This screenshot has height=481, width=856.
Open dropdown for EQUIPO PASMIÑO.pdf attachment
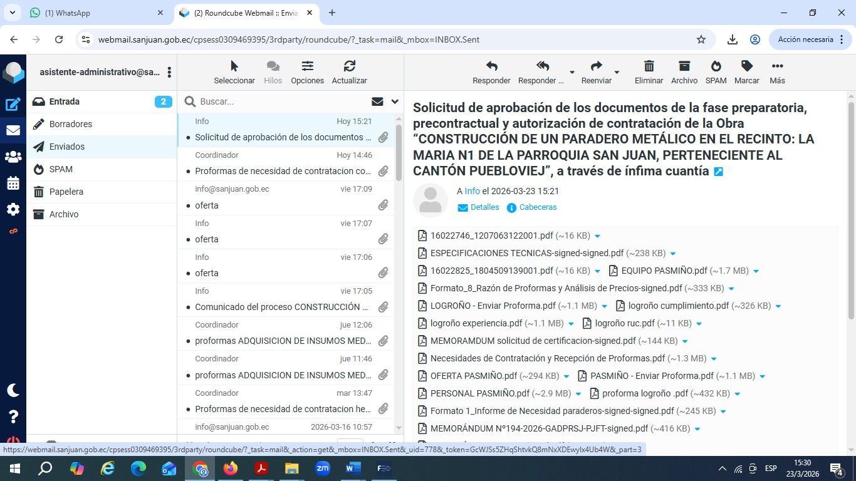pos(756,271)
